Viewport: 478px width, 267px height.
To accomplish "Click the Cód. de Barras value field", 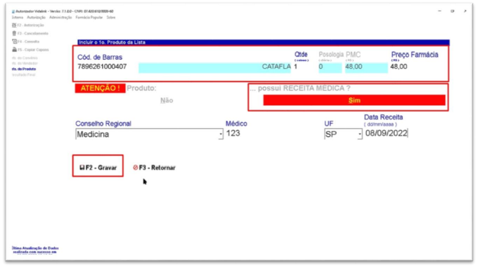I will (102, 67).
